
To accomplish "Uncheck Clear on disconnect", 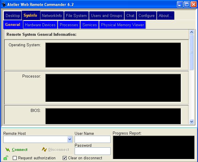I will pos(65,158).
